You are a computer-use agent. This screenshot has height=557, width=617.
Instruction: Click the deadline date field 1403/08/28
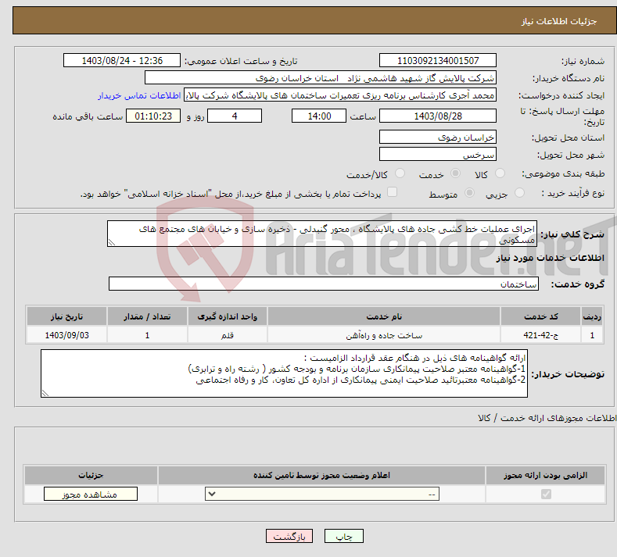tap(438, 116)
